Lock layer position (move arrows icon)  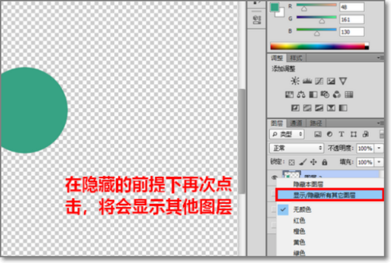click(x=313, y=162)
